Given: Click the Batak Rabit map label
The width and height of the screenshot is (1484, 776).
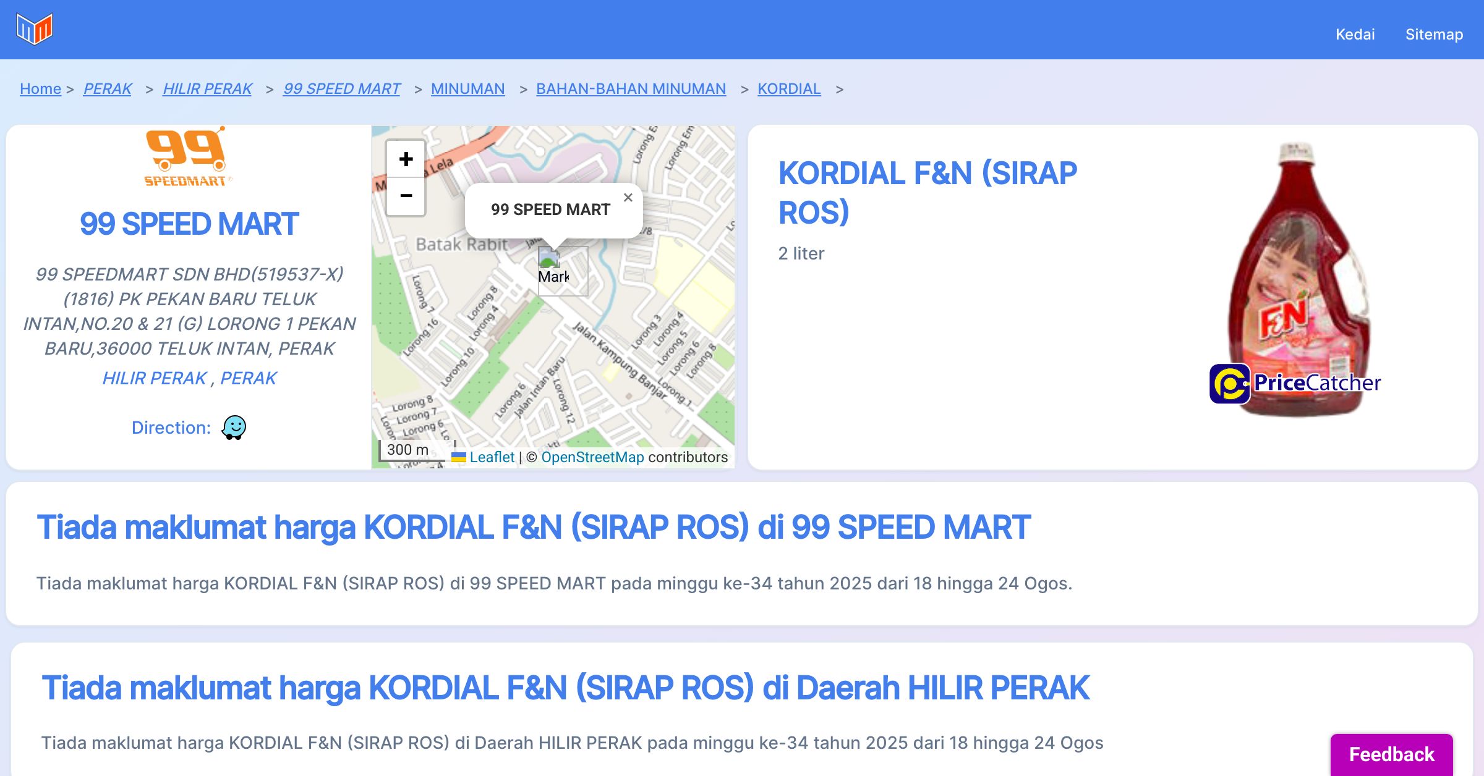Looking at the screenshot, I should tap(461, 244).
